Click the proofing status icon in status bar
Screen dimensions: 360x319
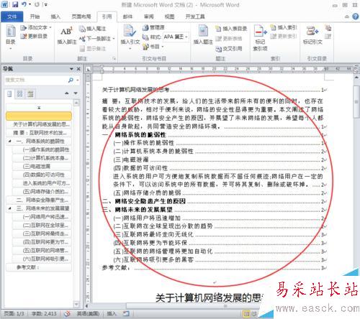[67, 313]
